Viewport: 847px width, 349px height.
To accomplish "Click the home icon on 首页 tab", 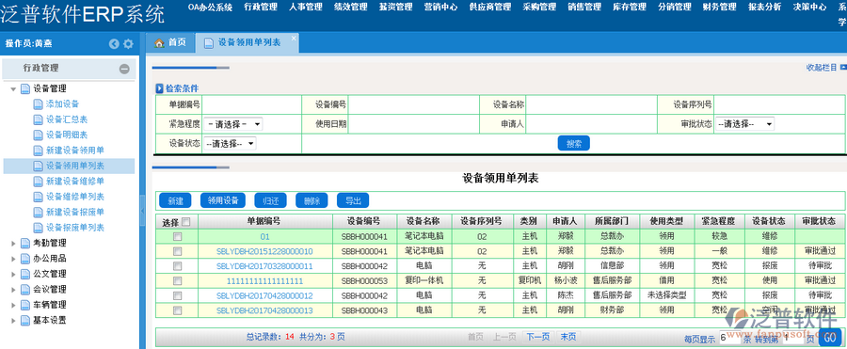I will tap(159, 43).
